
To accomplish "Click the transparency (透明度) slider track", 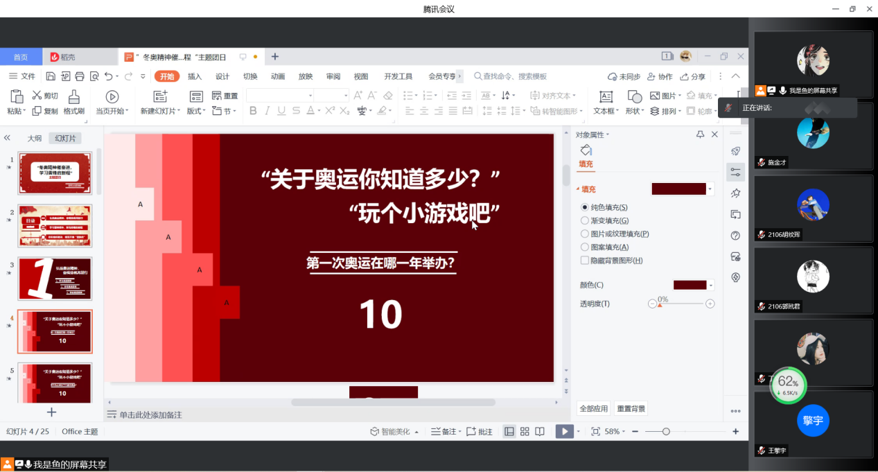I will (x=683, y=304).
